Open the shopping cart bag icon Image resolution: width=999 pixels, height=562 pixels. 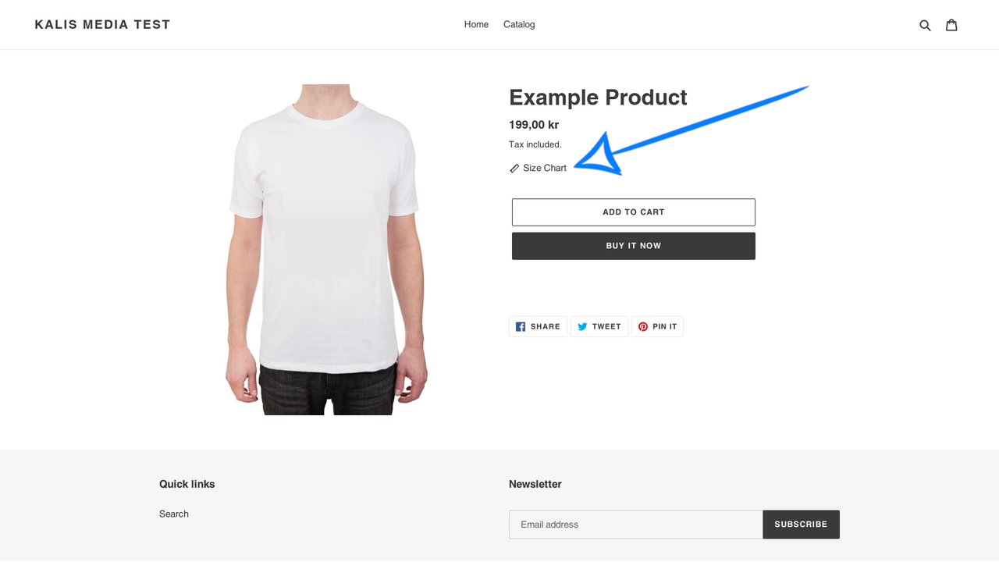(951, 24)
